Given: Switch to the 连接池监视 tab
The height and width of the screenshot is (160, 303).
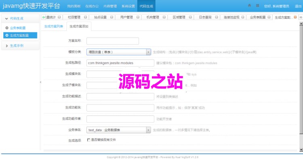Looking at the screenshot, I should pos(231,17).
